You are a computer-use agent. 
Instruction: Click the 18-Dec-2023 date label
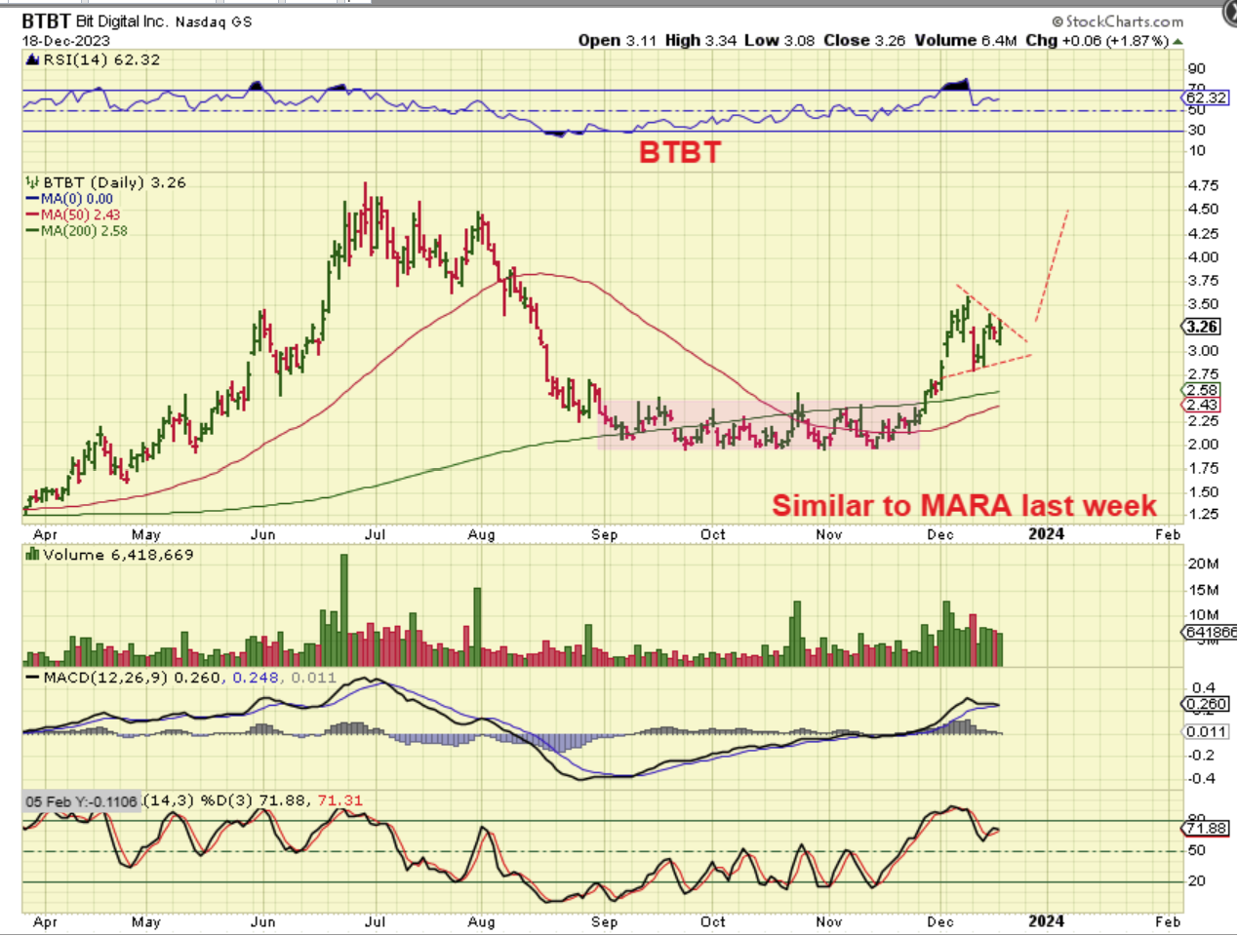click(66, 41)
